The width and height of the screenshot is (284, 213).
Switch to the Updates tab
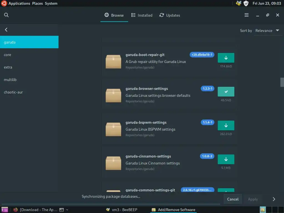[x=170, y=15]
